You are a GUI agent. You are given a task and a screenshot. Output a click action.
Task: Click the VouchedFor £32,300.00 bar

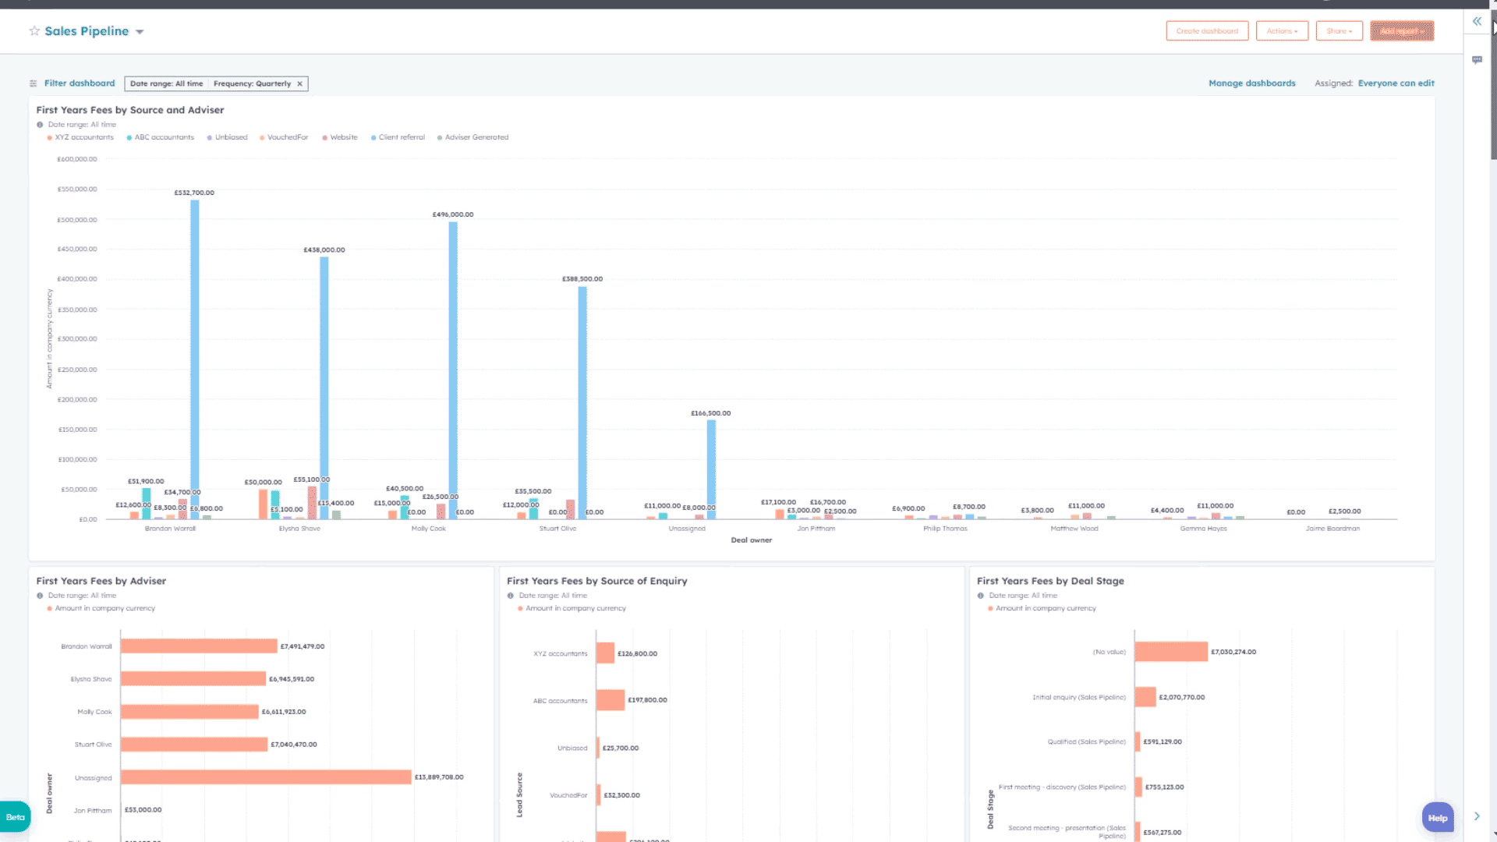tap(599, 795)
